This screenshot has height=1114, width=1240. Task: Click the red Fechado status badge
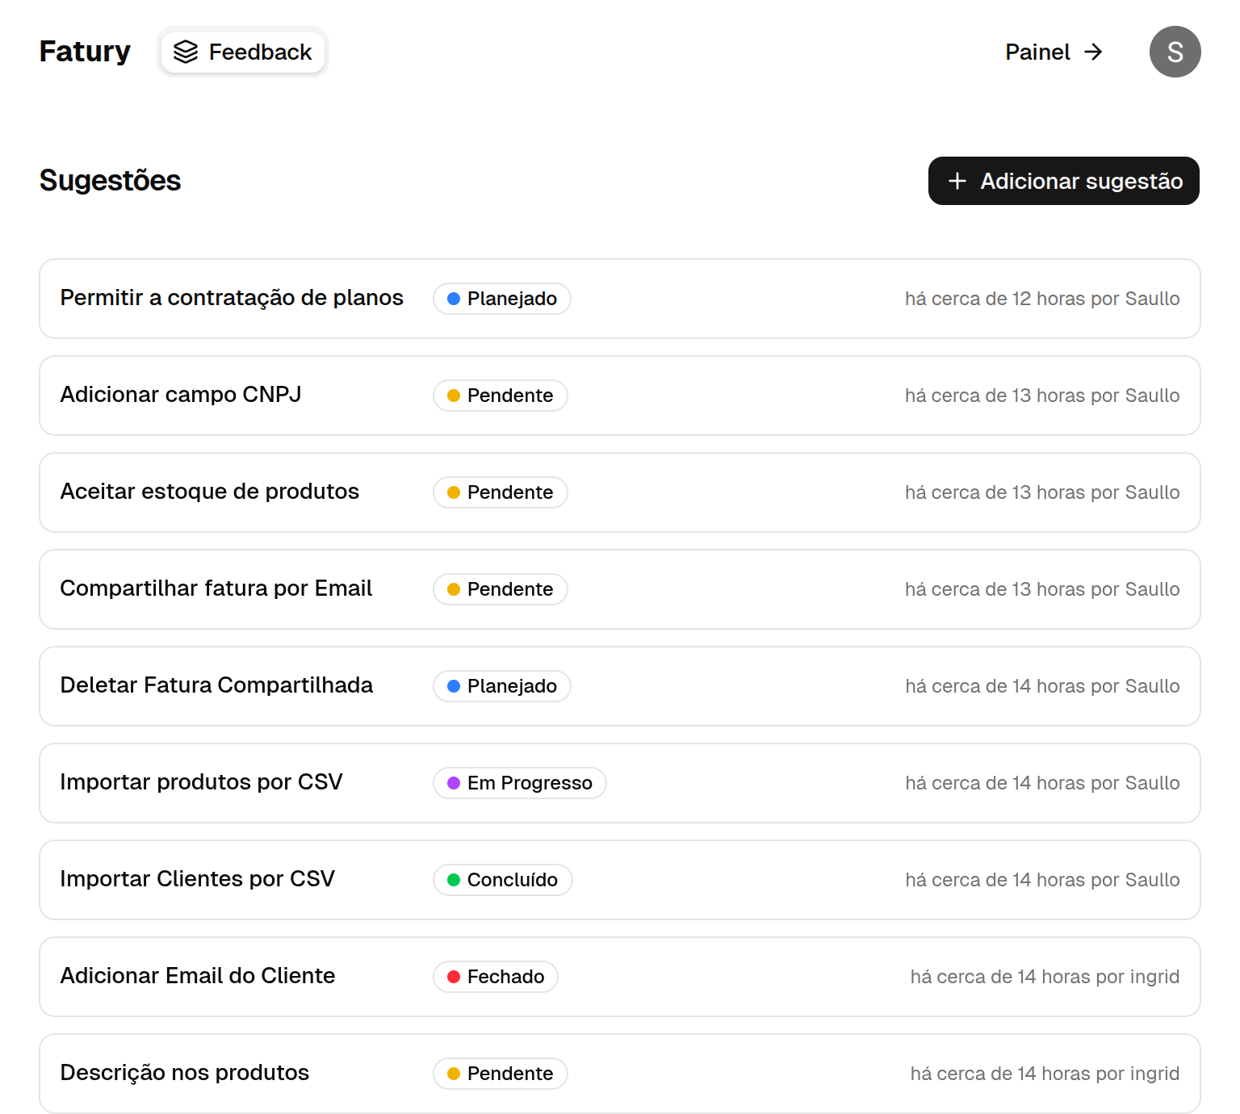[x=495, y=977]
